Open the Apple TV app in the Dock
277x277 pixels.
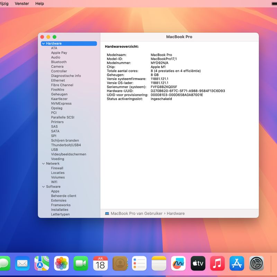tap(198, 263)
